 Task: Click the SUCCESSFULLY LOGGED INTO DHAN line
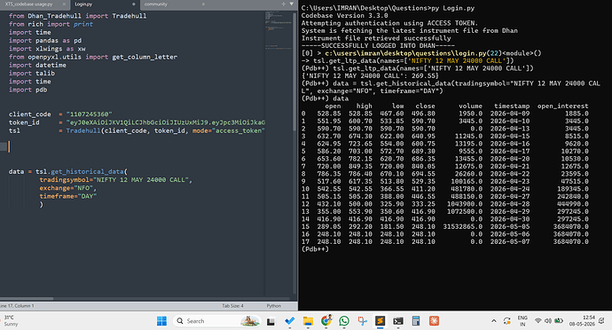(x=378, y=46)
